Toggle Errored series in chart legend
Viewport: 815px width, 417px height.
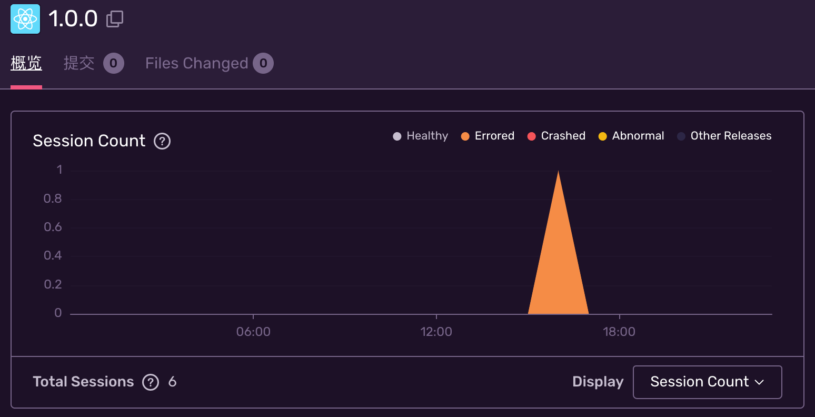coord(488,136)
